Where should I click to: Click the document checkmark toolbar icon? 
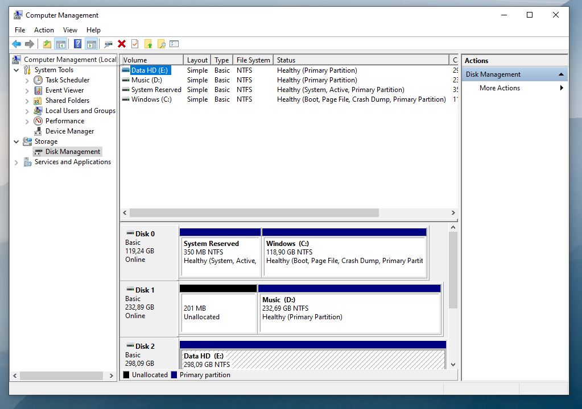tap(135, 44)
